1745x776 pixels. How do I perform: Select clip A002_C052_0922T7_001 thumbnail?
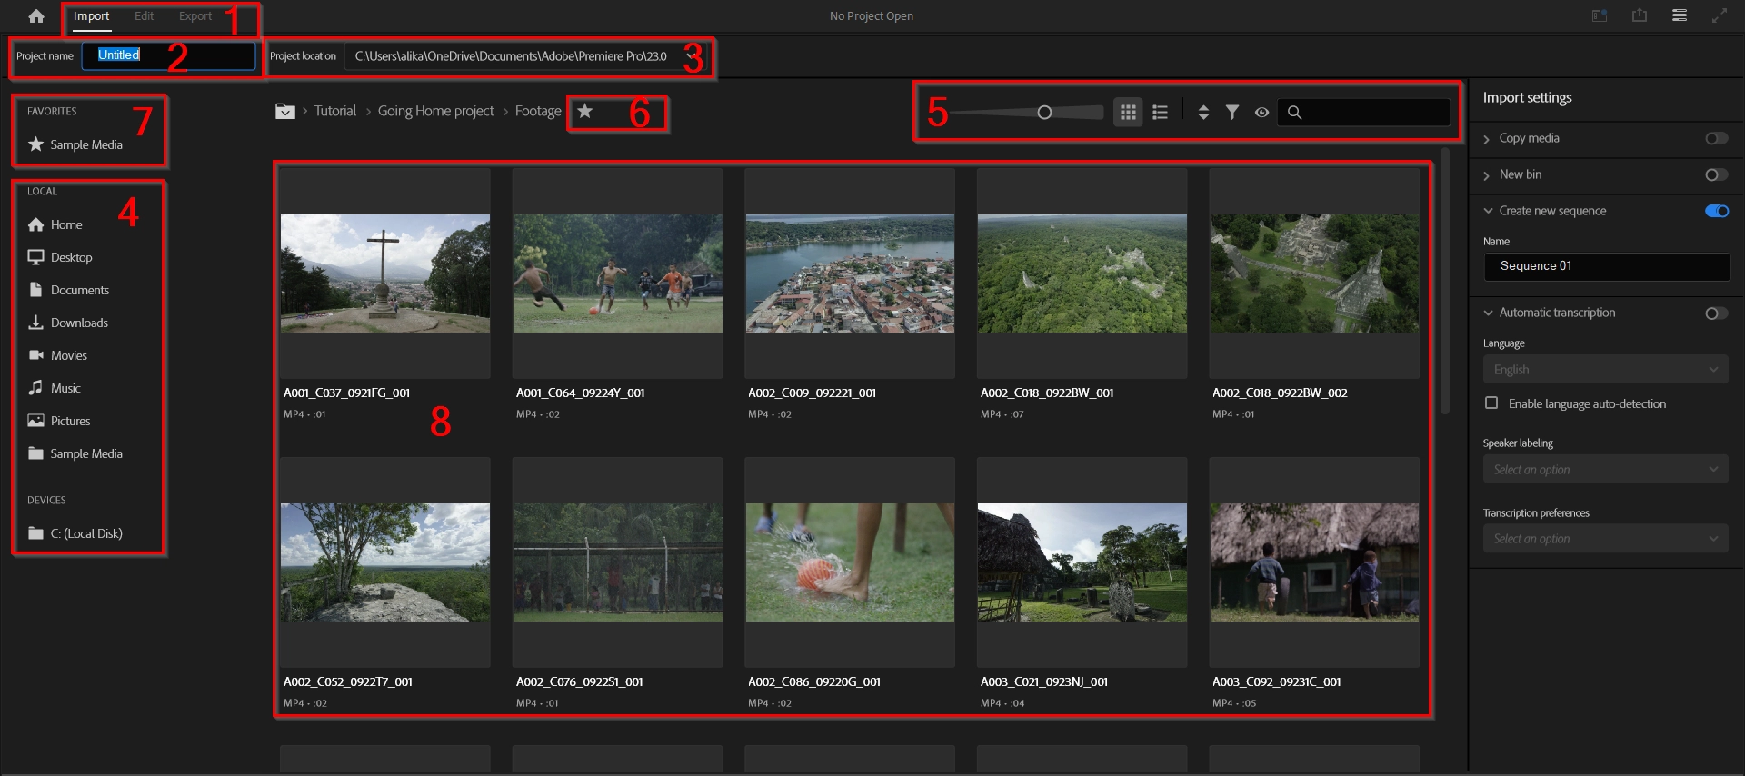385,562
